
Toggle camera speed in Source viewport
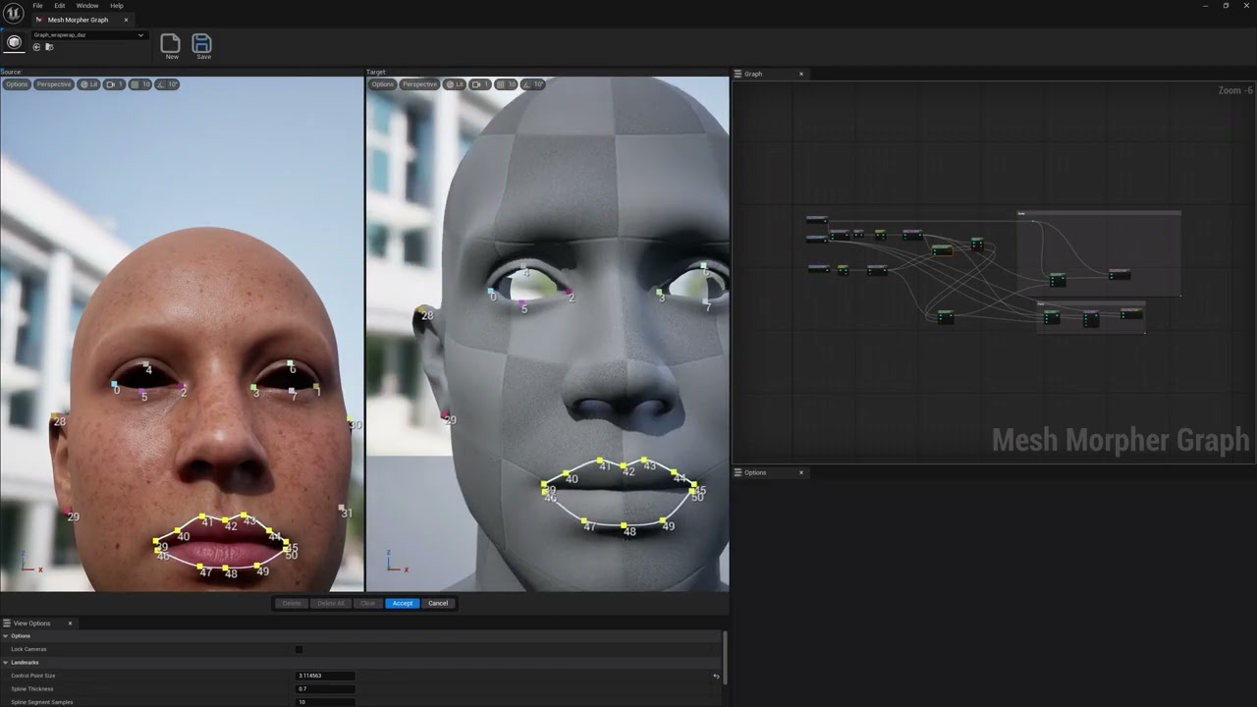point(115,84)
